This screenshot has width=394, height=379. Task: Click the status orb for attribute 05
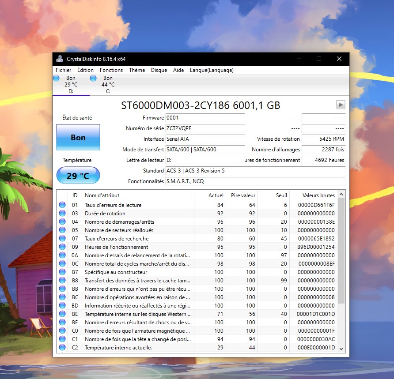[62, 230]
